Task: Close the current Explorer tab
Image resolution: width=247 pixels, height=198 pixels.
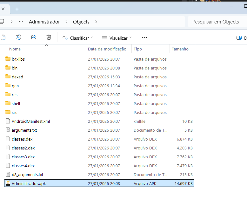Action: pyautogui.click(x=3, y=9)
